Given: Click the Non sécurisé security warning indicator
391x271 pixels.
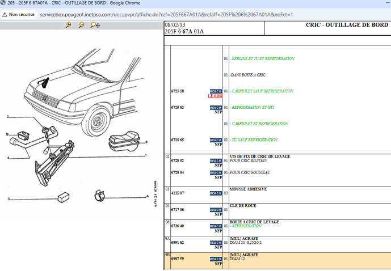Looking at the screenshot, I should tap(19, 14).
